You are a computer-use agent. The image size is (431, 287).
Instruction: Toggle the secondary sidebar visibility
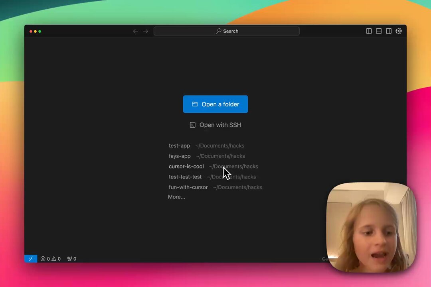pyautogui.click(x=389, y=31)
